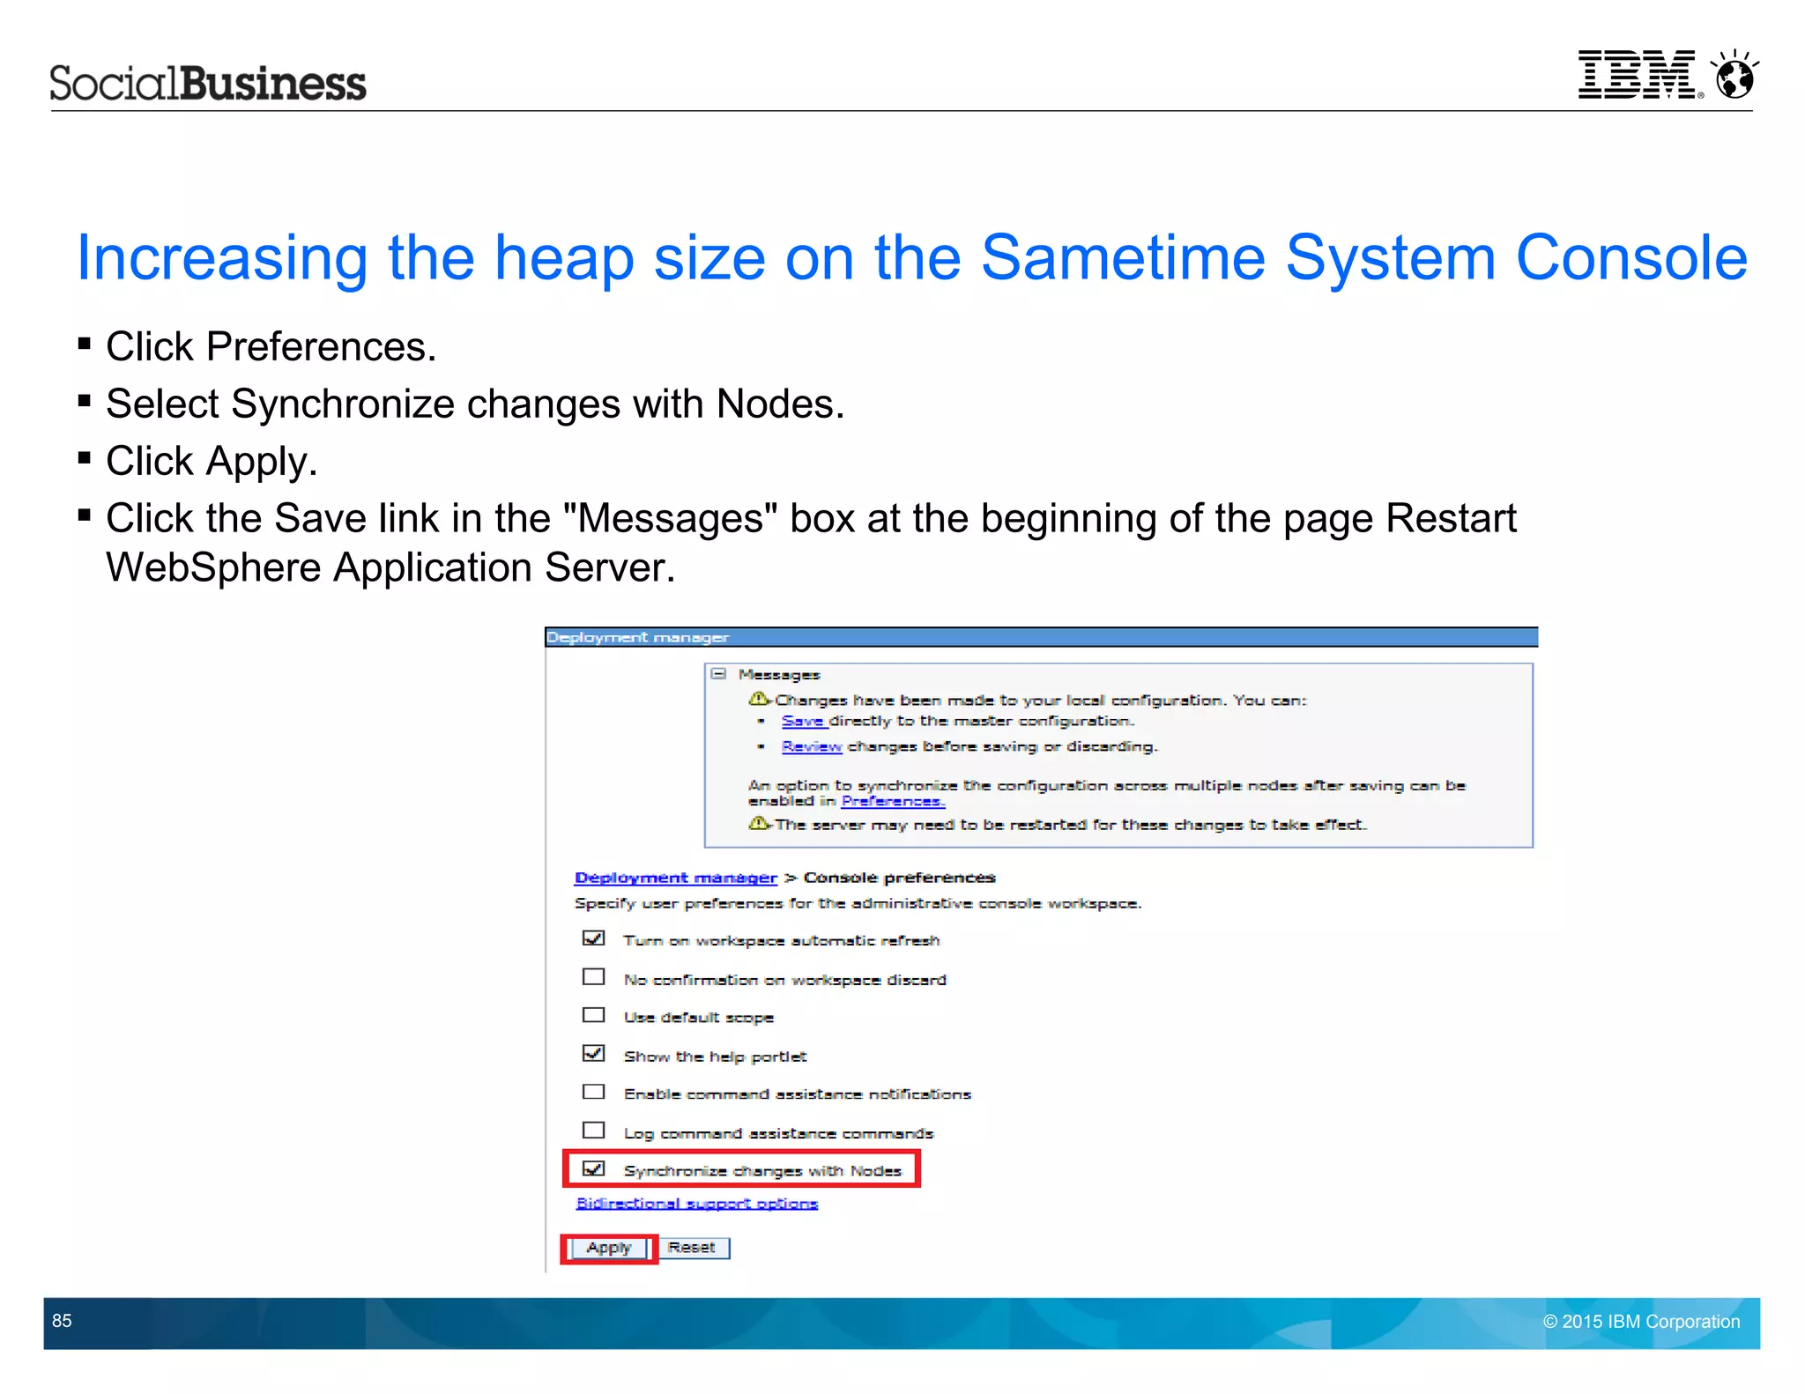Click the SocialBusiness logo
1805x1394 pixels.
pyautogui.click(x=208, y=83)
